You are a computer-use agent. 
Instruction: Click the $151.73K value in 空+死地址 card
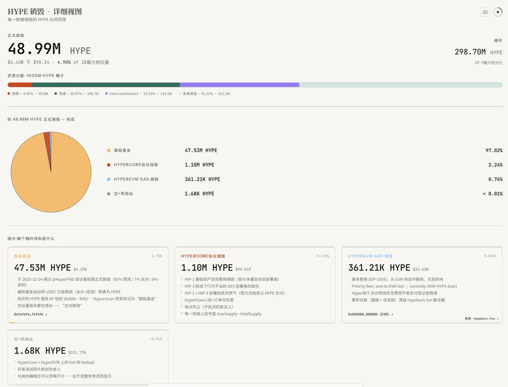click(77, 352)
